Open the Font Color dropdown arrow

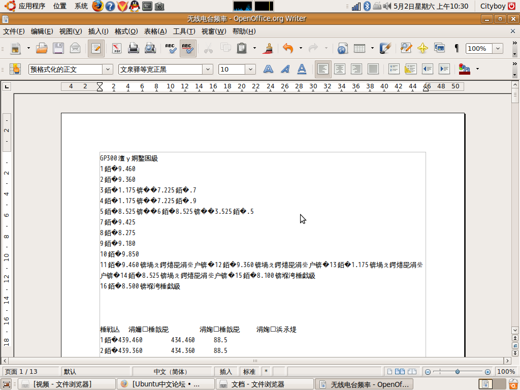point(477,69)
